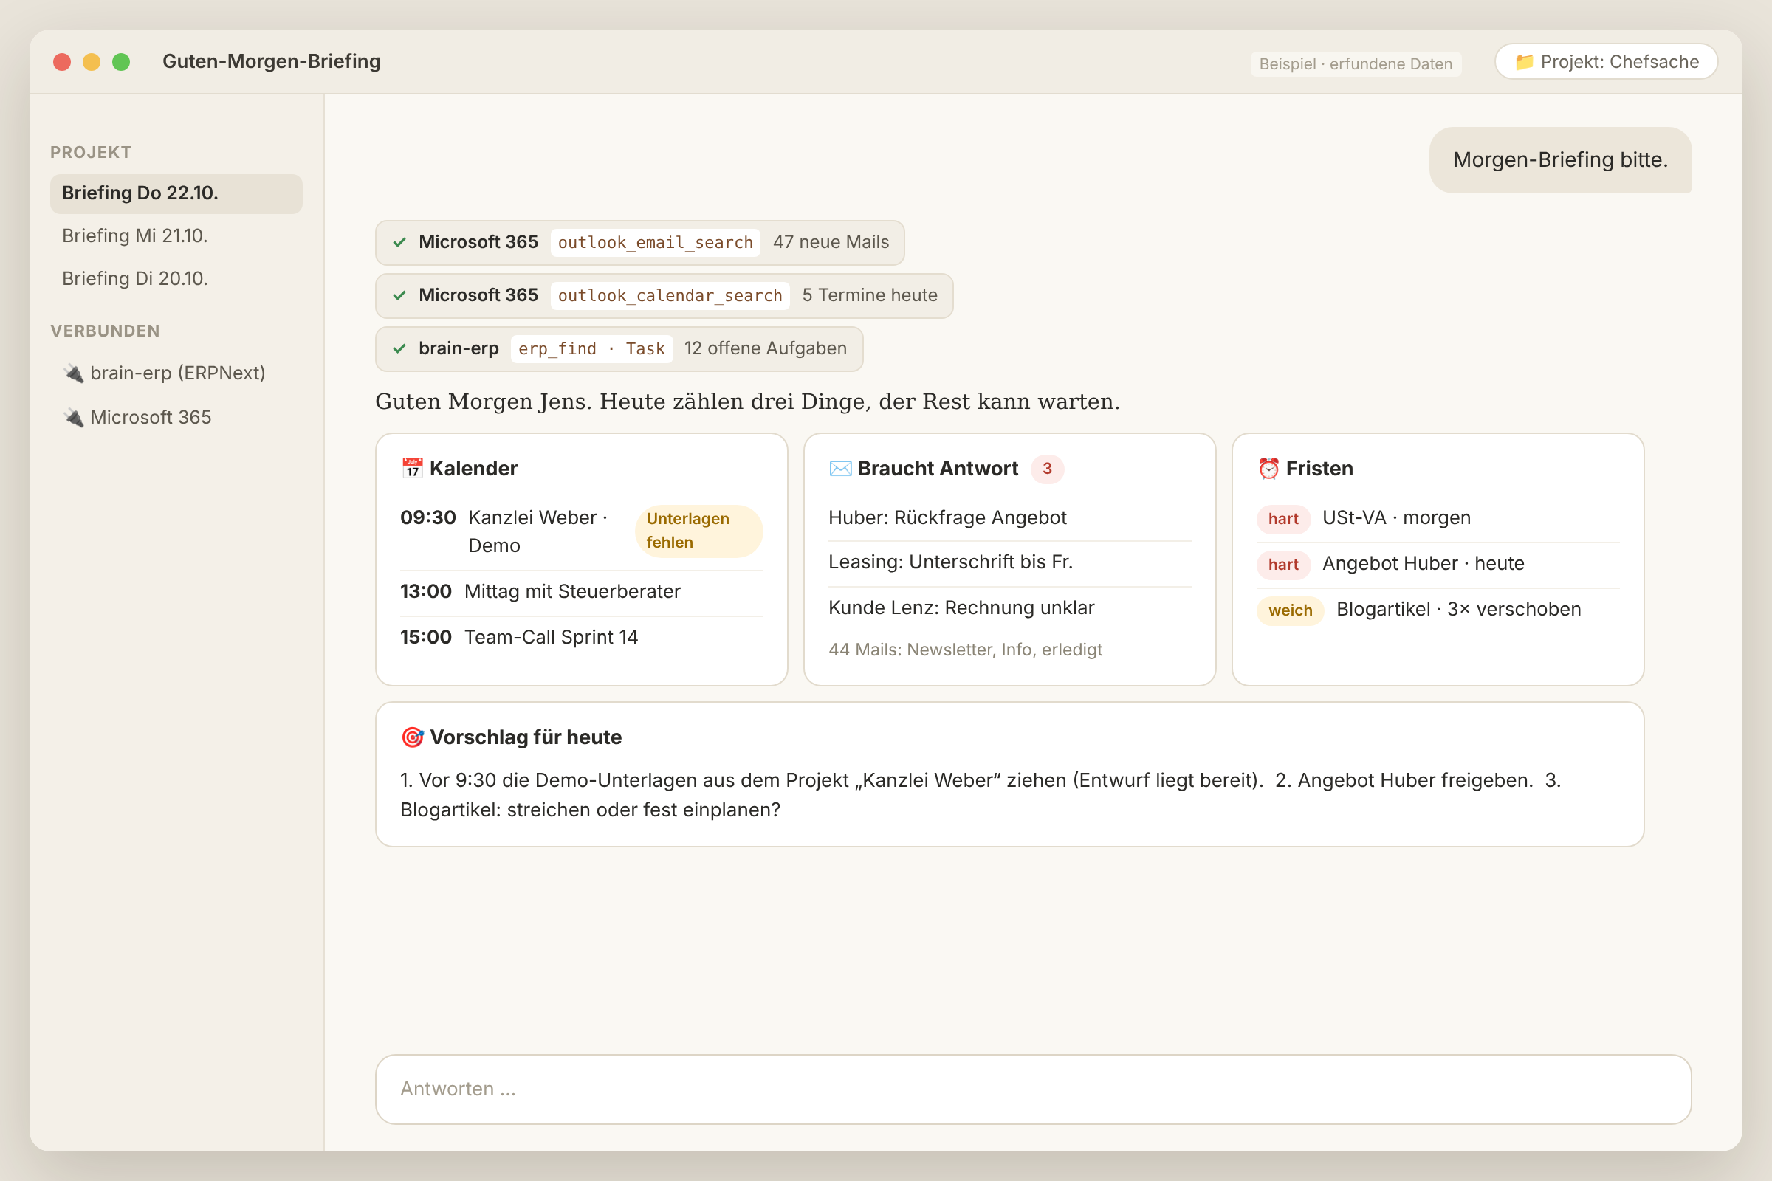Click the 'Unterlagen fehlen' badge

[698, 530]
